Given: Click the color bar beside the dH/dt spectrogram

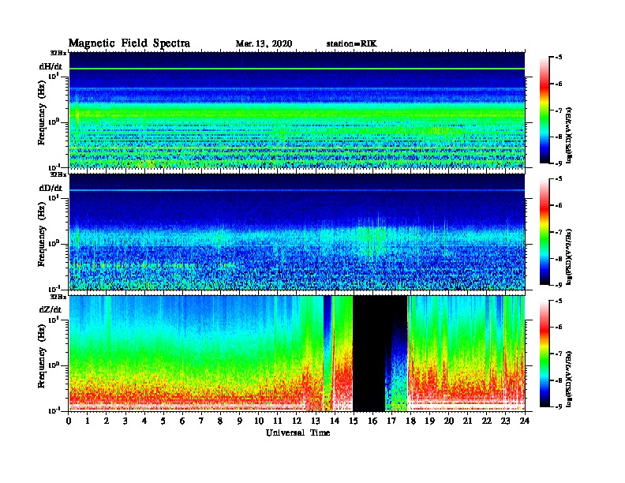Looking at the screenshot, I should 545,110.
